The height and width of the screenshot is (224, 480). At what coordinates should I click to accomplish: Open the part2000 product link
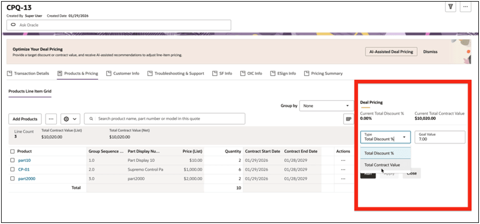point(27,178)
